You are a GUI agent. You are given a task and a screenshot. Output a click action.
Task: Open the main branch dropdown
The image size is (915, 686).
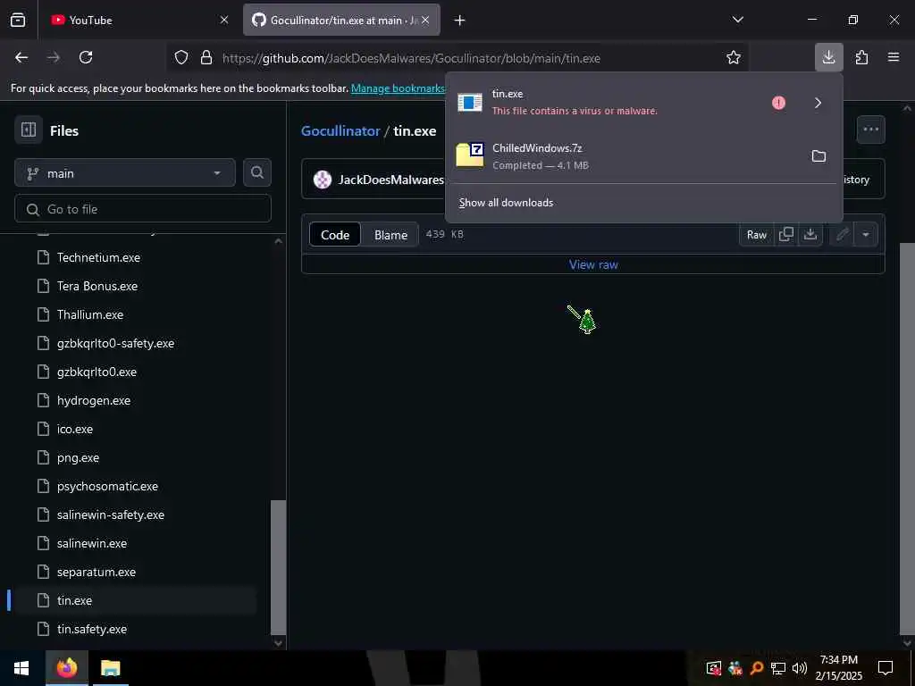pyautogui.click(x=125, y=173)
